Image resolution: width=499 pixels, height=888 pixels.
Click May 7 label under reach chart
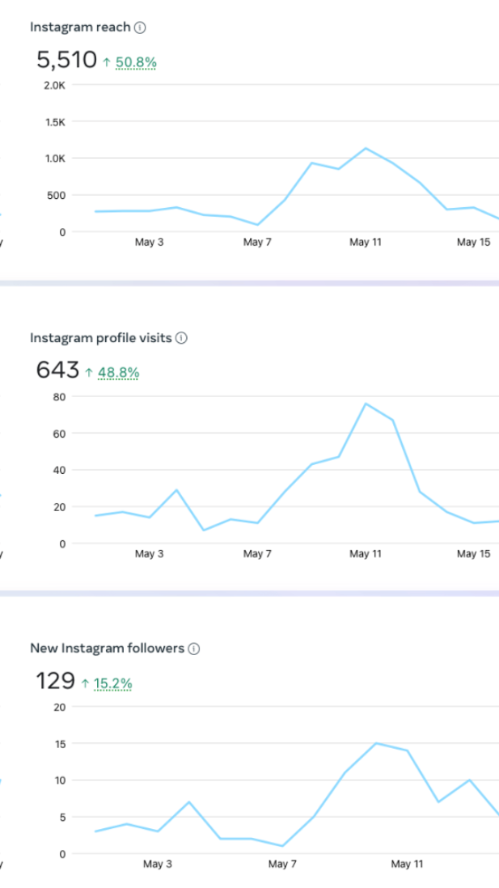(x=257, y=243)
